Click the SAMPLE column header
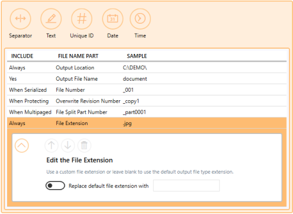 [137, 56]
